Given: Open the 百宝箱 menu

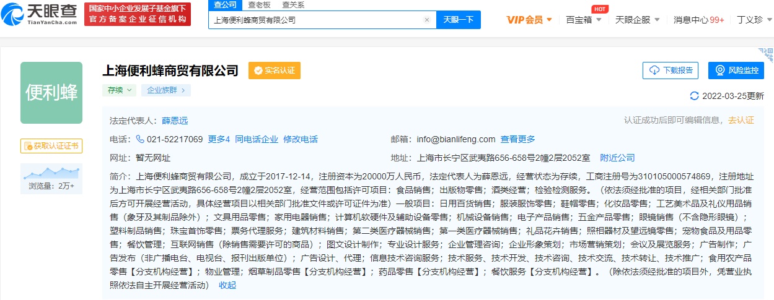Looking at the screenshot, I should tap(583, 20).
